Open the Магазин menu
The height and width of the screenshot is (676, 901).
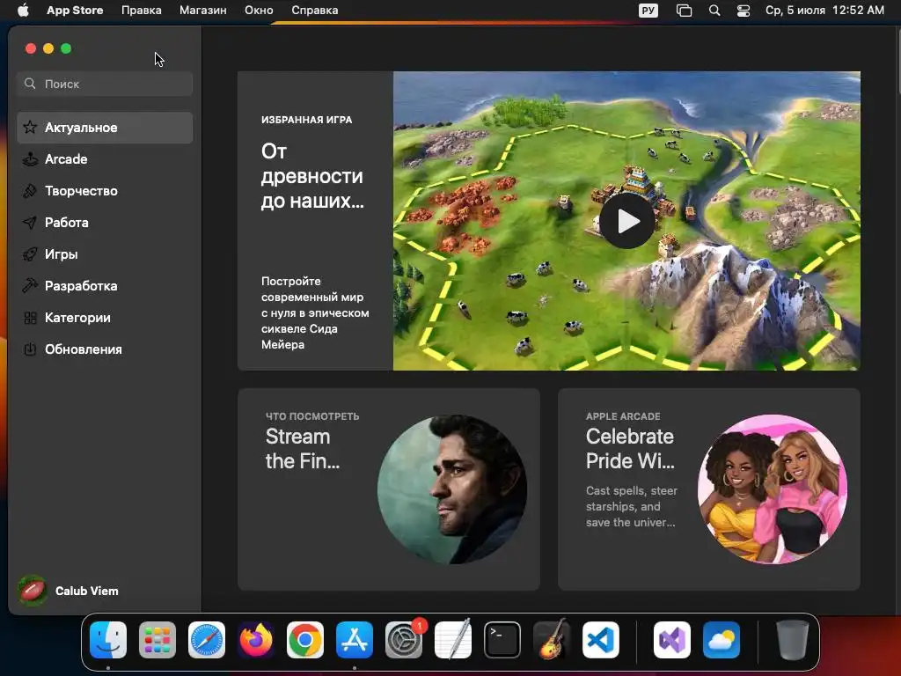pyautogui.click(x=203, y=11)
